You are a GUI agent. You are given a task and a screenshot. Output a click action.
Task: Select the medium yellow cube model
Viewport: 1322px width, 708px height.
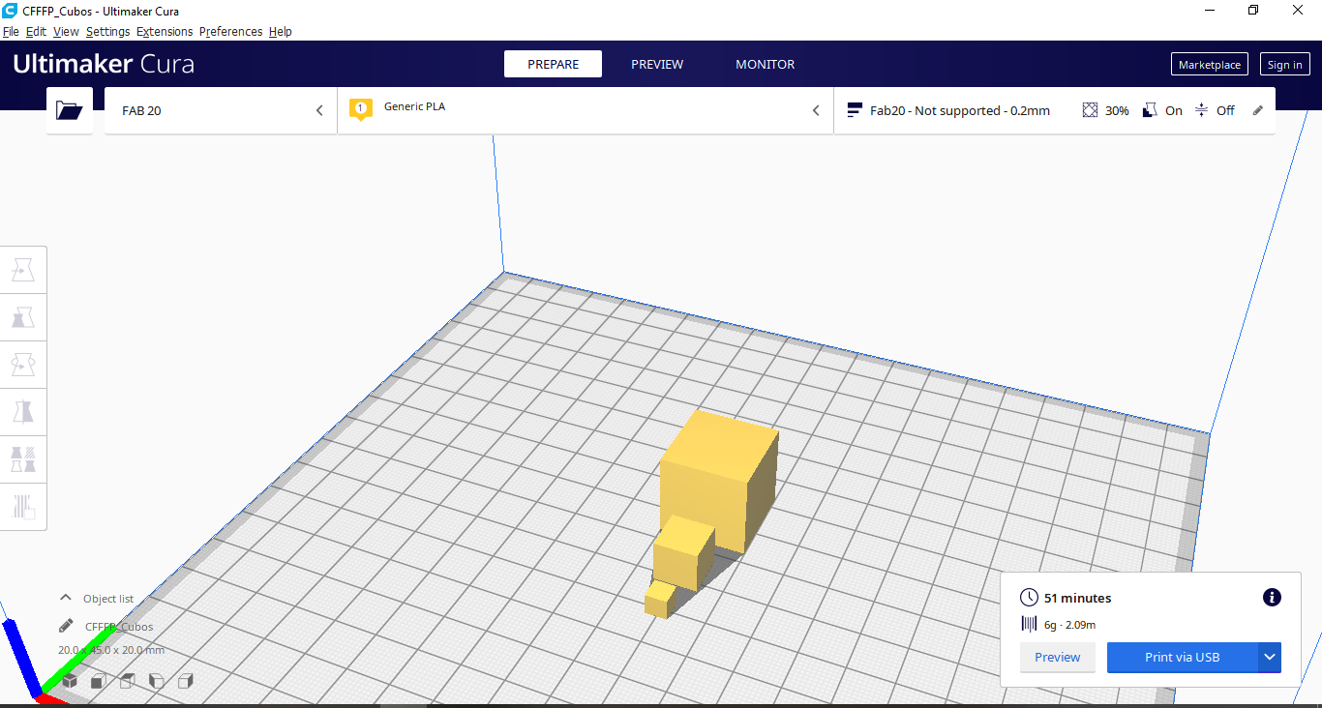point(684,551)
